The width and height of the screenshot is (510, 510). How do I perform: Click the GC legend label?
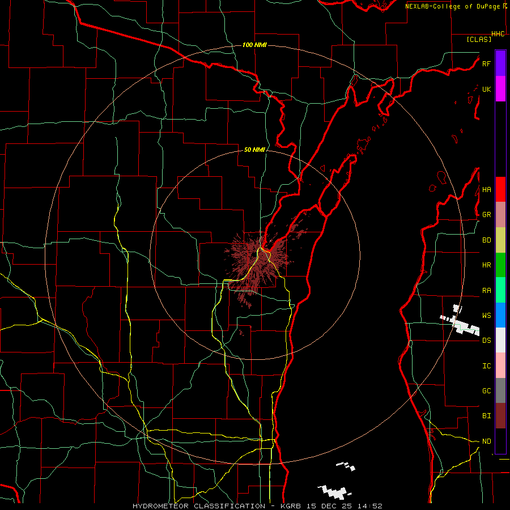pos(486,391)
